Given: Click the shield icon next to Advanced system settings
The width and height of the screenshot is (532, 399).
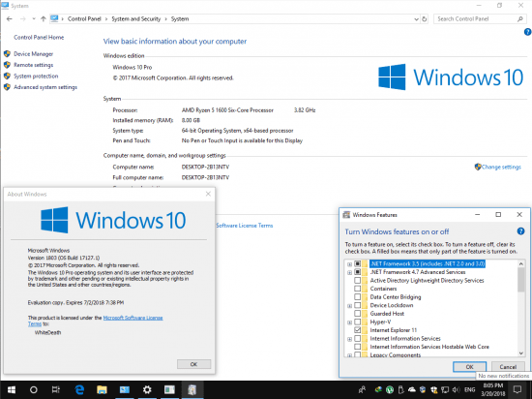Looking at the screenshot, I should (7, 87).
